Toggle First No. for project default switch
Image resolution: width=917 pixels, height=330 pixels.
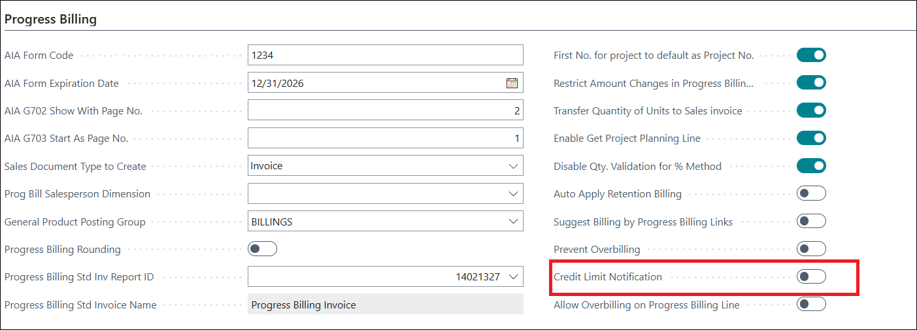pyautogui.click(x=811, y=55)
